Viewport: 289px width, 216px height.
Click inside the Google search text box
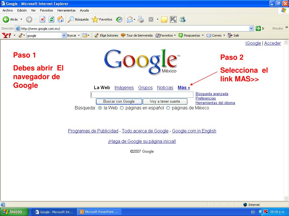click(x=142, y=95)
